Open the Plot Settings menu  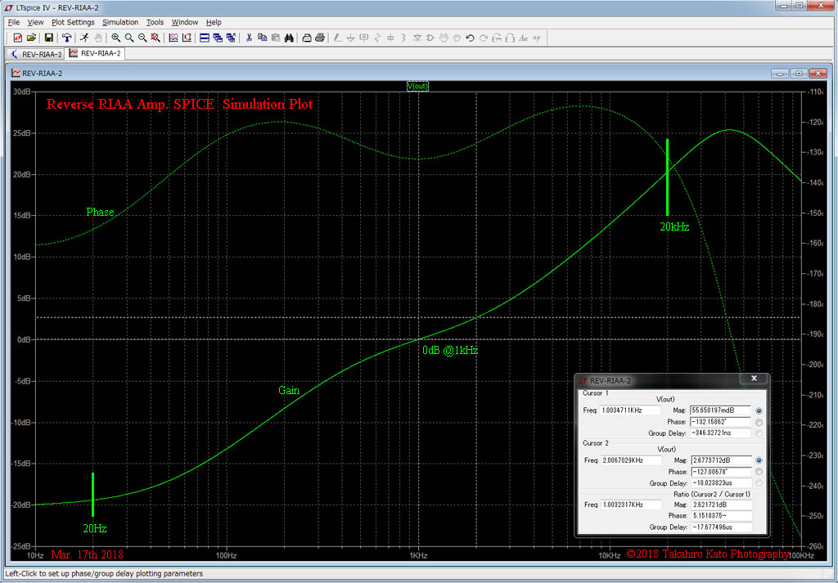72,22
